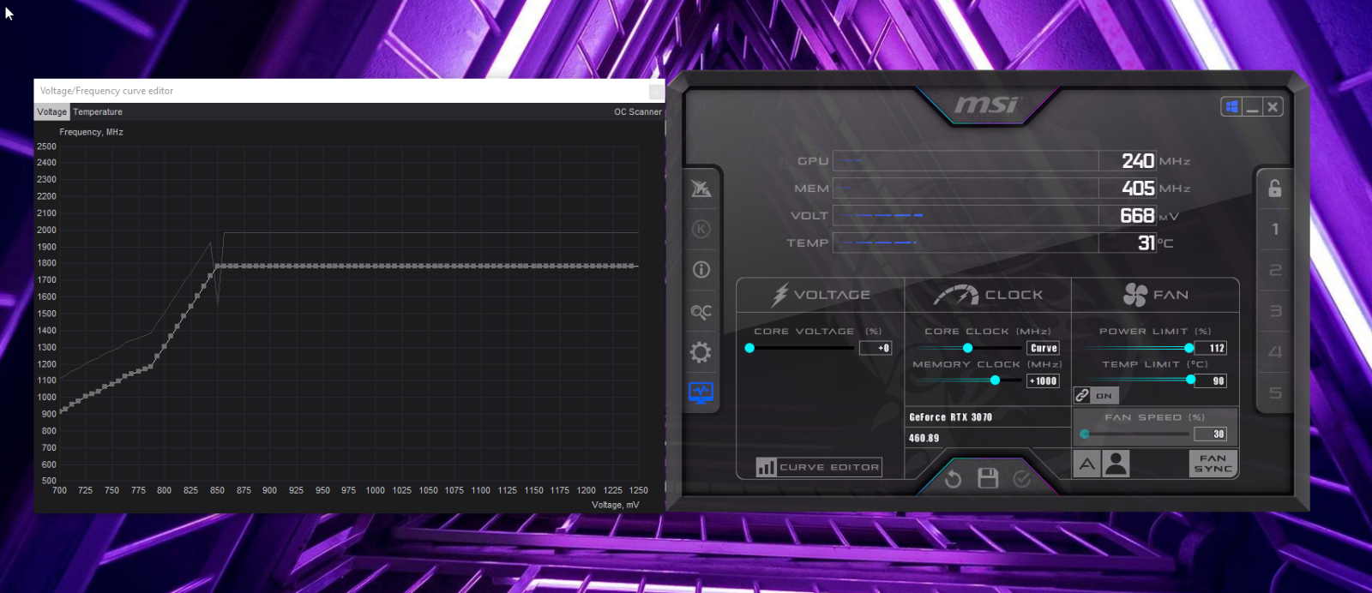This screenshot has width=1372, height=593.
Task: Click the driver version '460.89'
Action: pyautogui.click(x=924, y=438)
